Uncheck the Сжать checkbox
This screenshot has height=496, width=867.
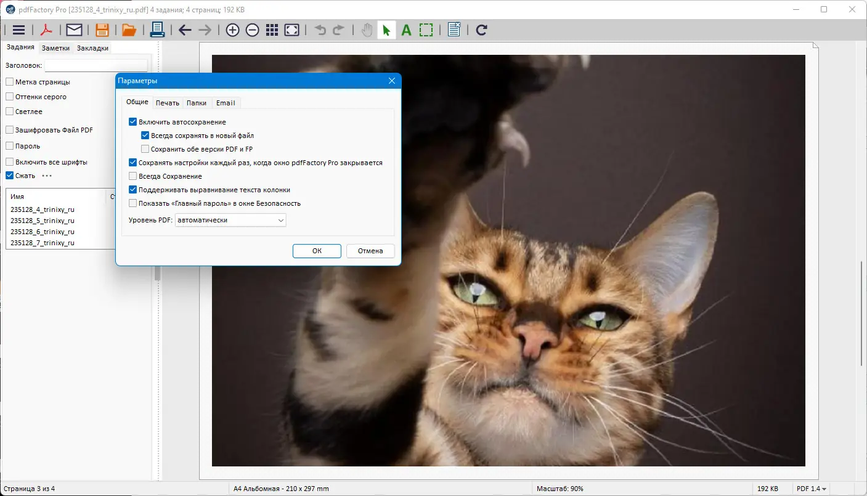click(x=10, y=176)
